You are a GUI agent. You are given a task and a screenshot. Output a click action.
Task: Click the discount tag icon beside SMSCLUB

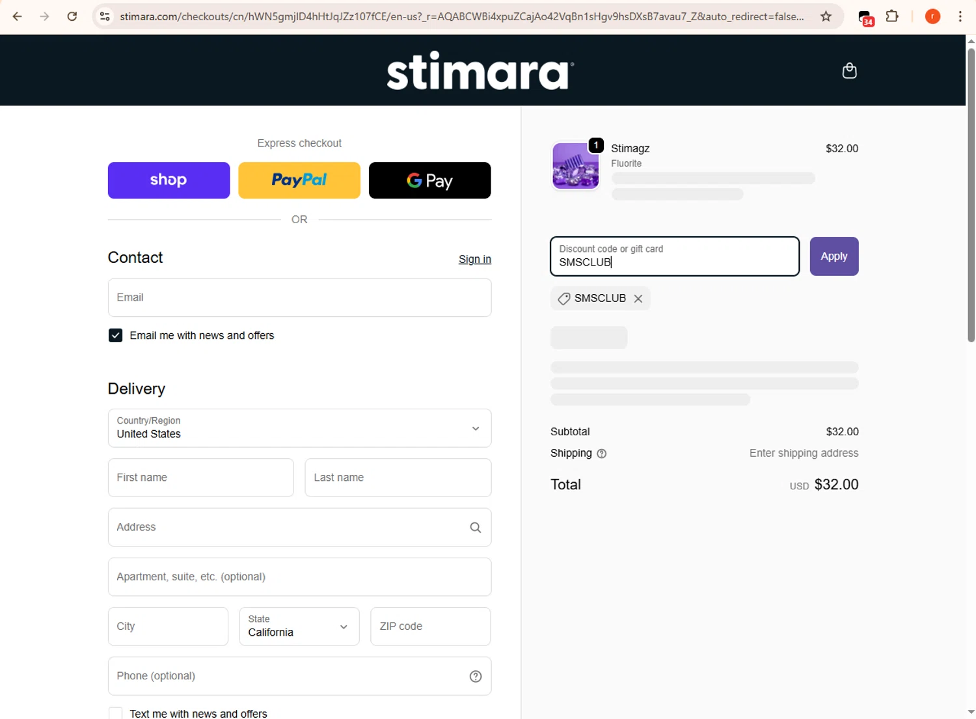click(564, 299)
